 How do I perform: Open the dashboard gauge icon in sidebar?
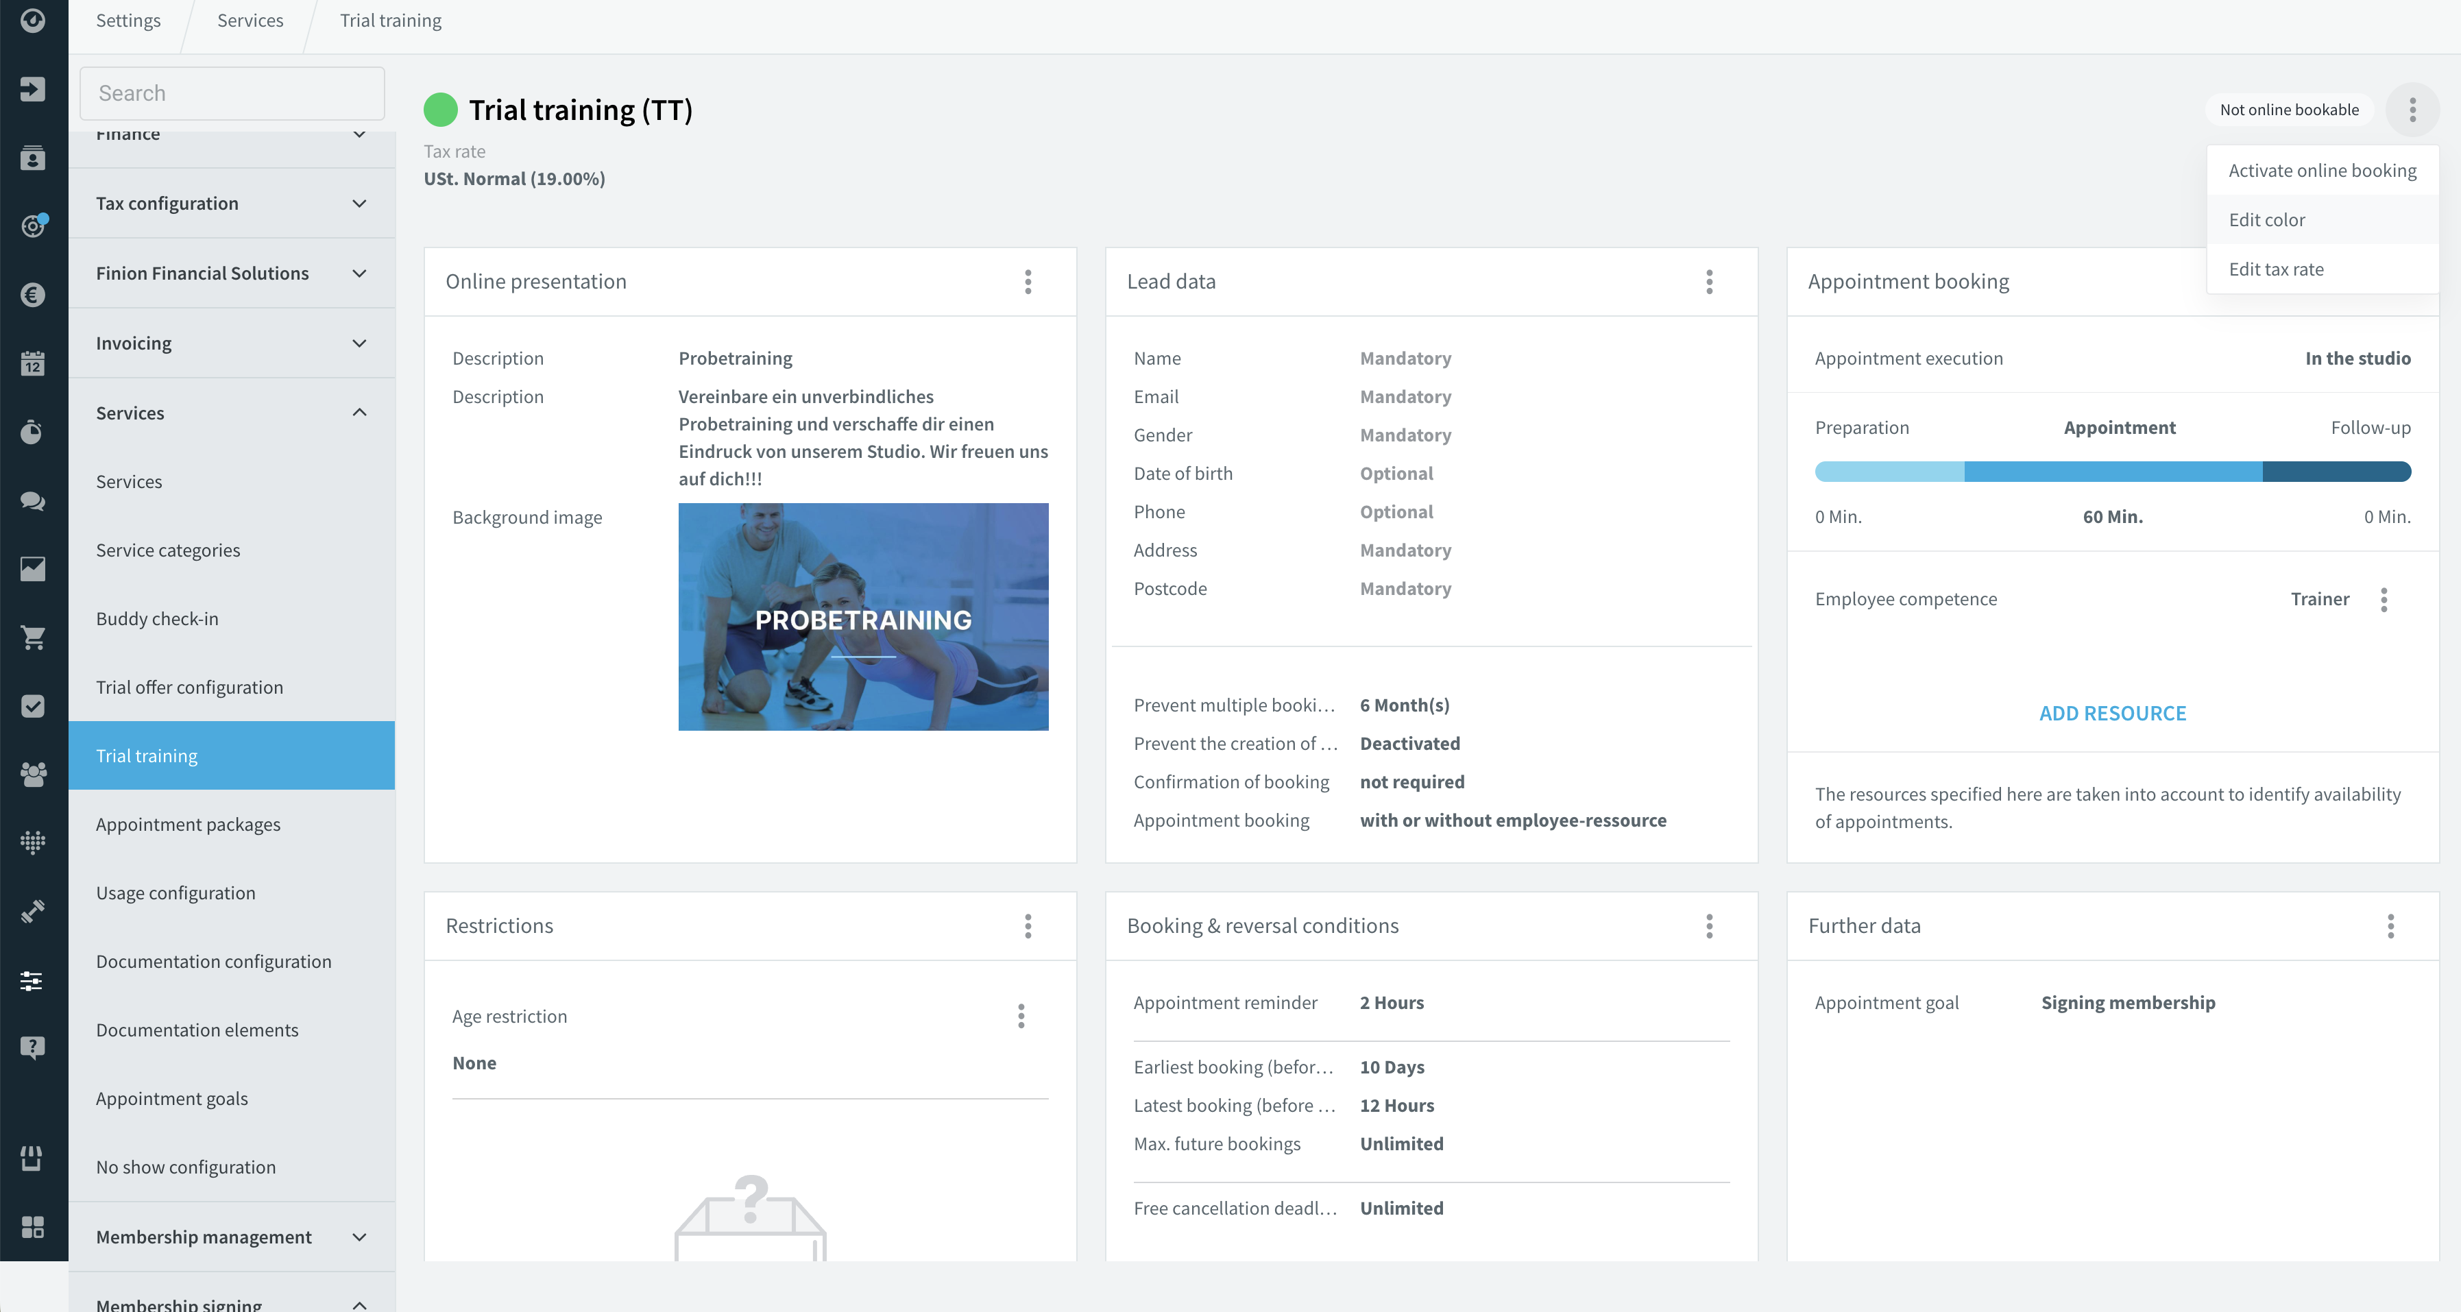coord(34,20)
